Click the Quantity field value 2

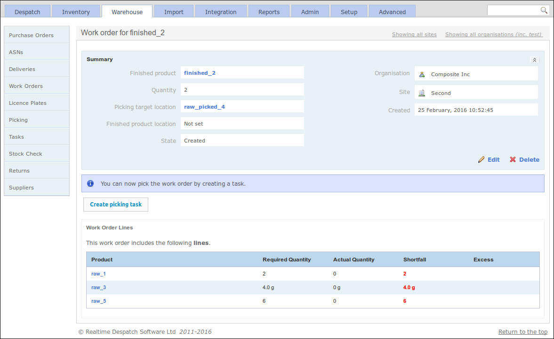242,90
